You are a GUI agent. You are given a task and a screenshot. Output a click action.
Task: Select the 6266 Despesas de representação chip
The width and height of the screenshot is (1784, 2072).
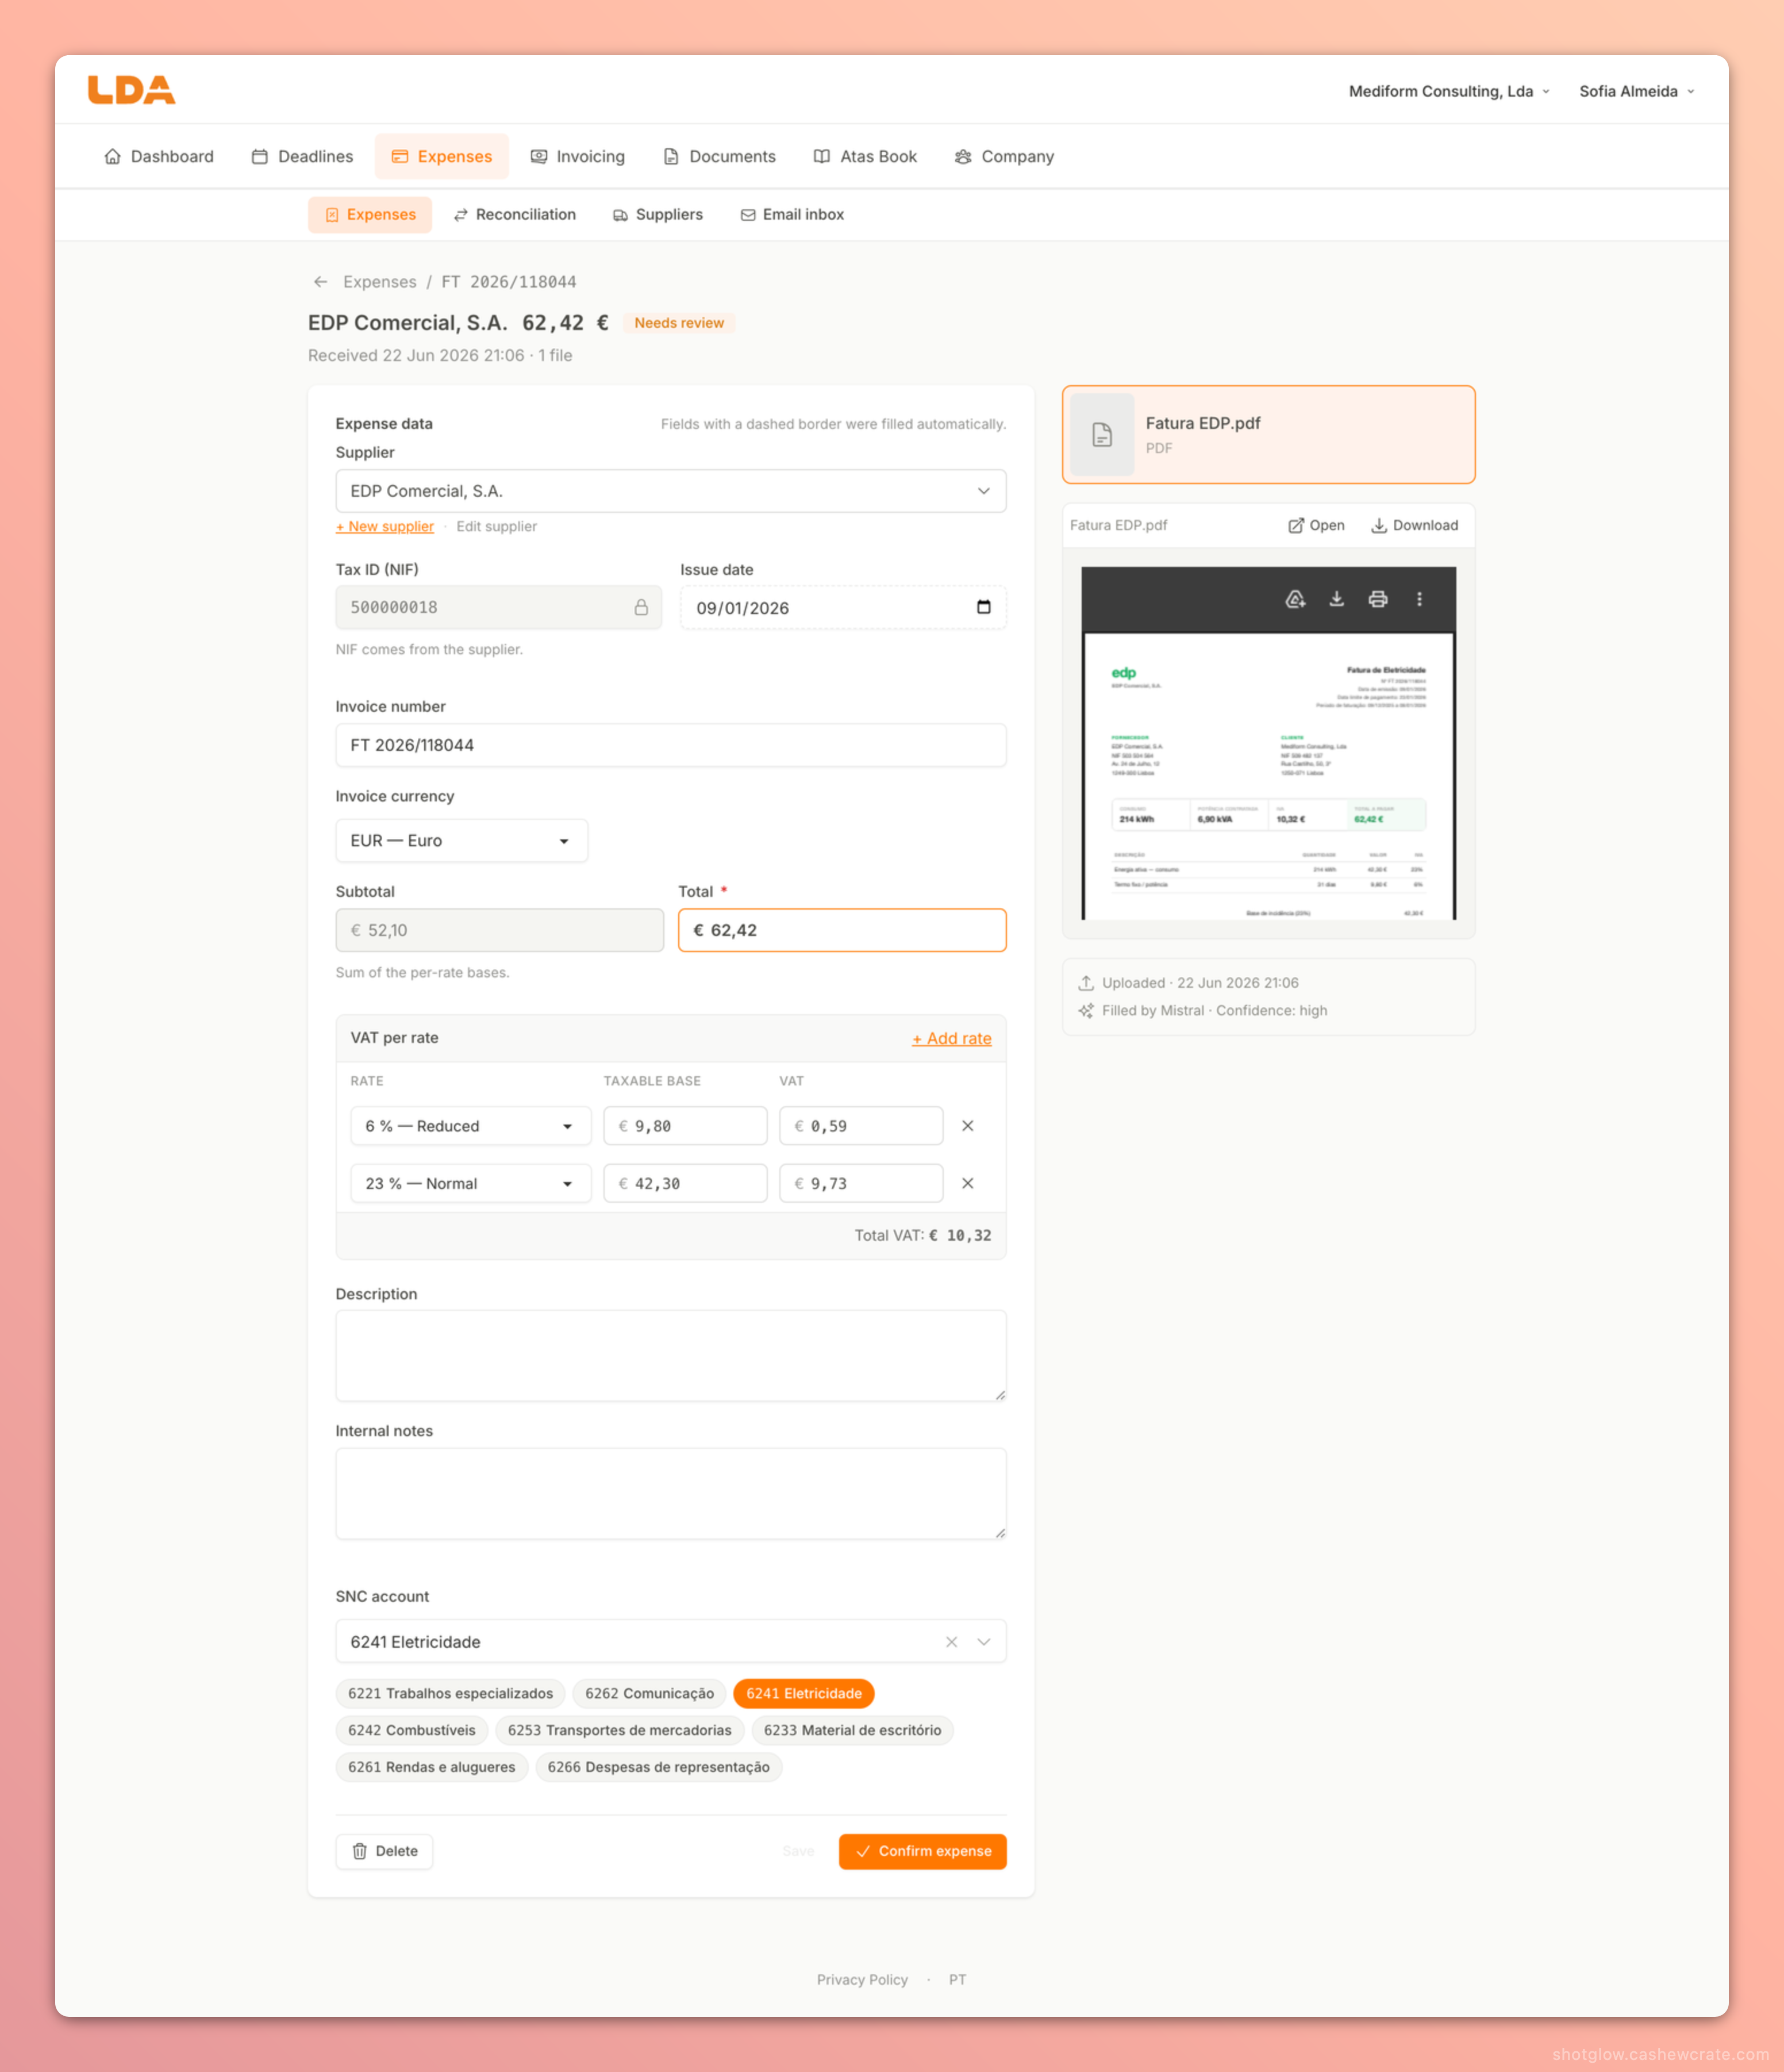659,1767
